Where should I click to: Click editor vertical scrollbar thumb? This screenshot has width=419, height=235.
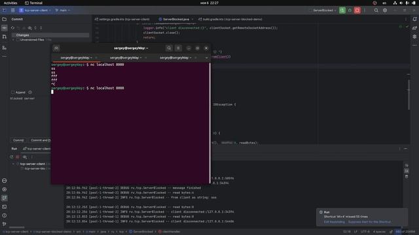(409, 95)
